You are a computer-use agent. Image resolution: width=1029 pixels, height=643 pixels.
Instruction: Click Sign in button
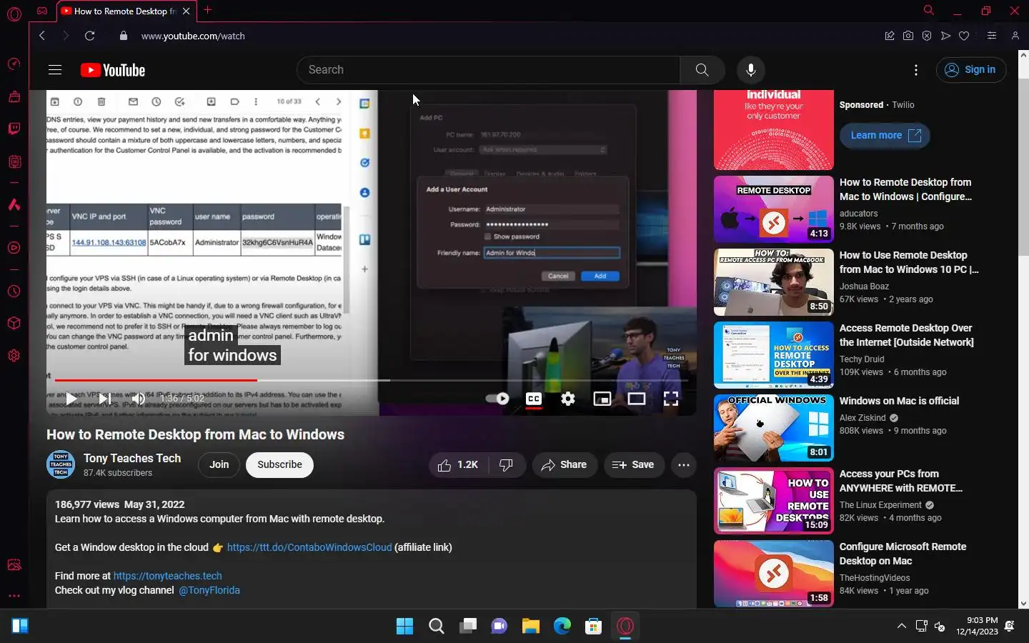click(971, 70)
